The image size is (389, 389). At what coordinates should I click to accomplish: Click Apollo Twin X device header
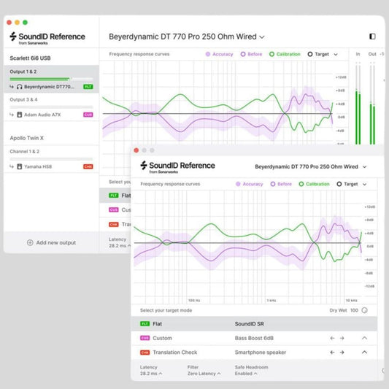[x=26, y=138]
